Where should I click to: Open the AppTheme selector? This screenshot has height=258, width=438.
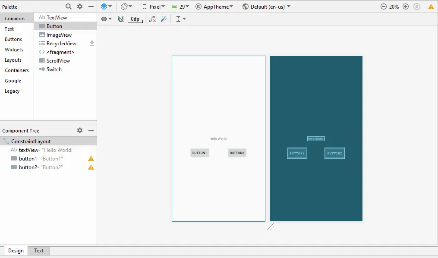214,7
